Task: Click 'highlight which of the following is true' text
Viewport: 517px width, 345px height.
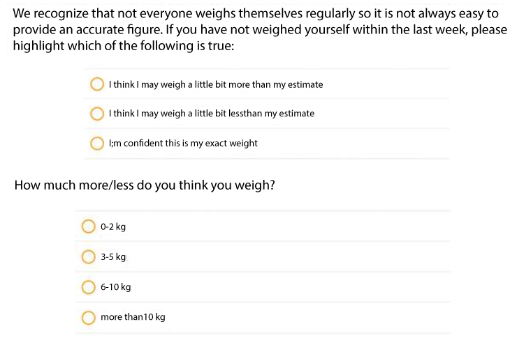Action: pyautogui.click(x=124, y=46)
